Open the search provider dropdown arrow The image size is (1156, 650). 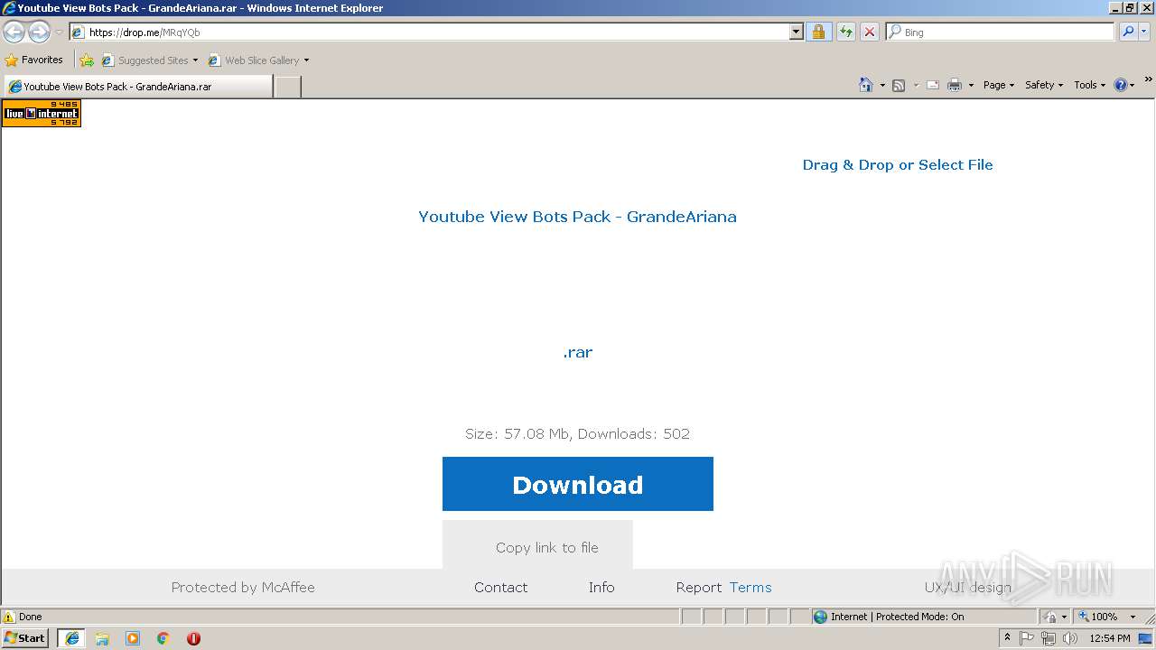(1144, 32)
